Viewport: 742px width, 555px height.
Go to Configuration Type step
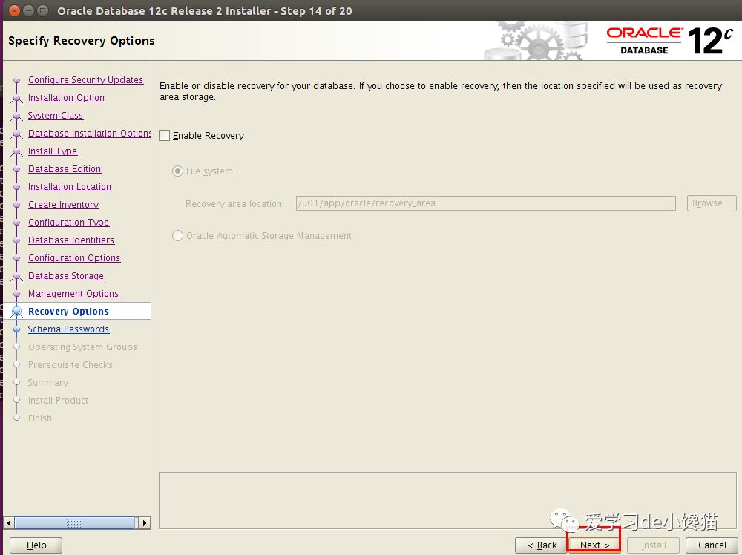(68, 223)
